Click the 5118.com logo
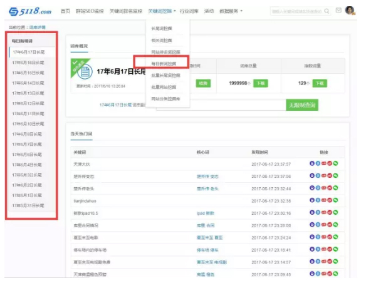Screen dimensions: 376x288 point(29,11)
